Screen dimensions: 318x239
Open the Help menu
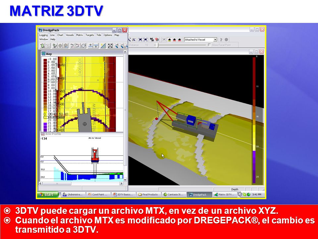tap(53, 39)
